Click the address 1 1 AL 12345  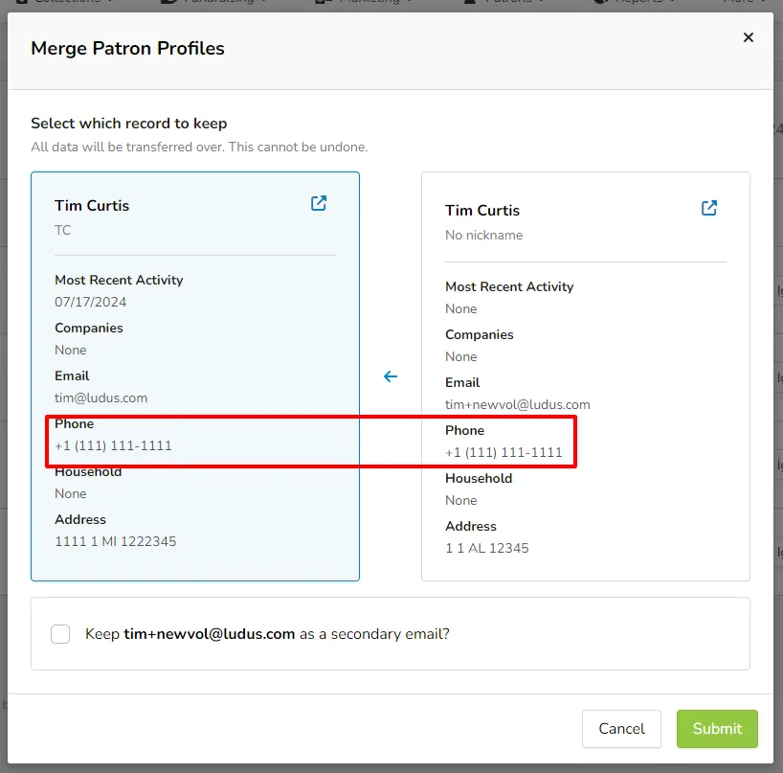point(487,548)
